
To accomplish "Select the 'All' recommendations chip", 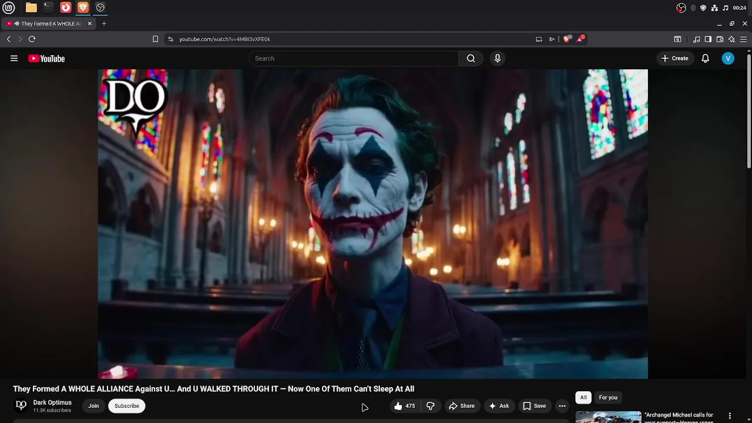I will click(x=583, y=398).
